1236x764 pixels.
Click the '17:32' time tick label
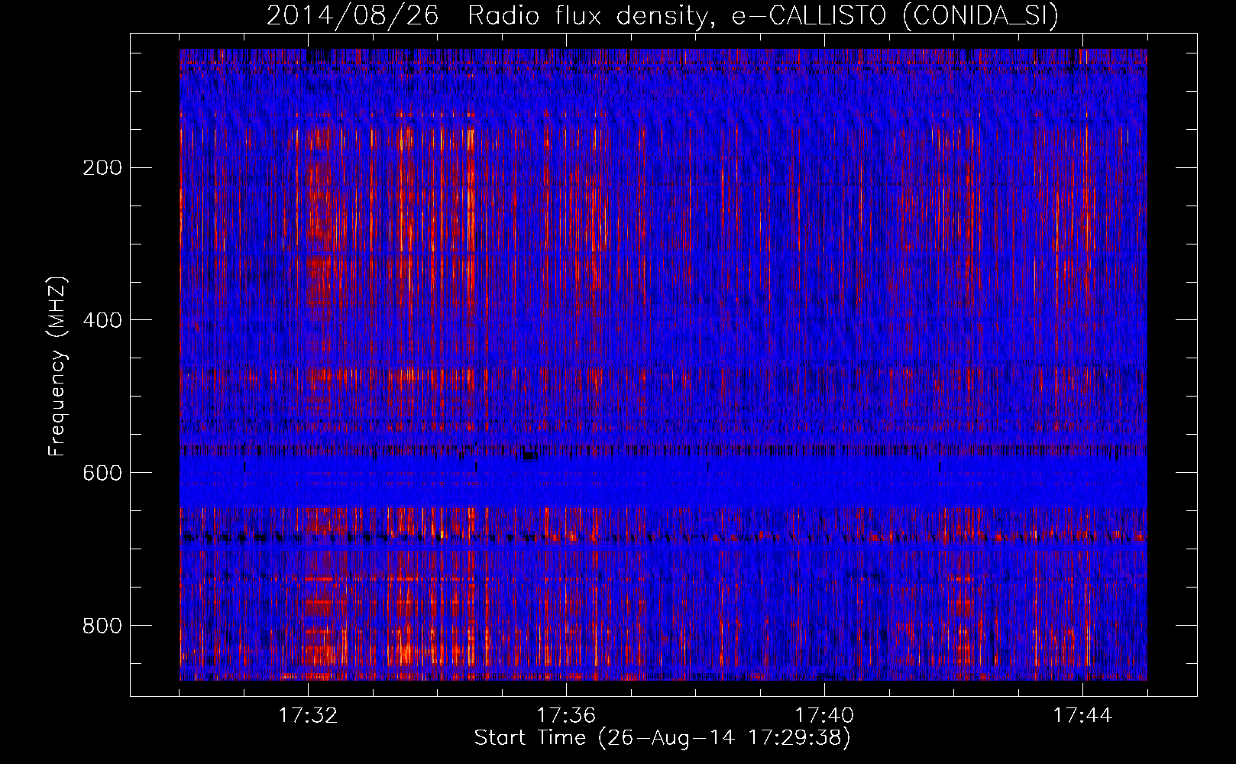(308, 716)
